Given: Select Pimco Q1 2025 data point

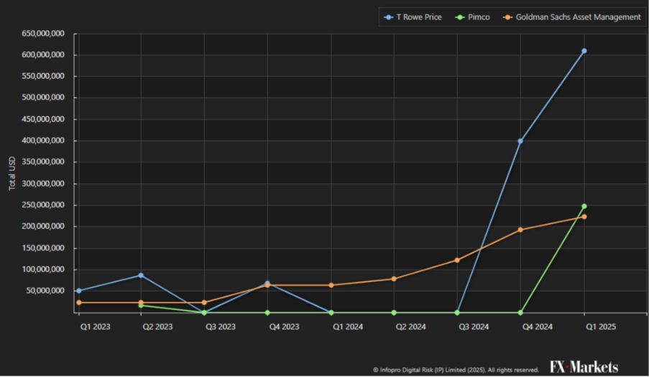Looking at the screenshot, I should coord(584,206).
